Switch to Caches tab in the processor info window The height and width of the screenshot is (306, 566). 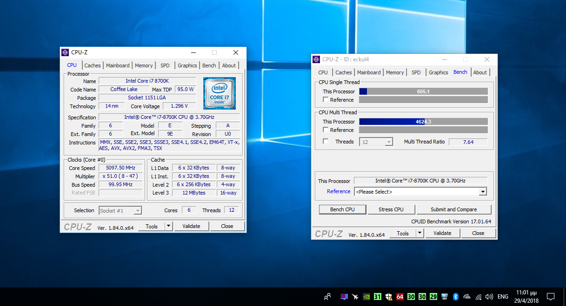(x=93, y=65)
